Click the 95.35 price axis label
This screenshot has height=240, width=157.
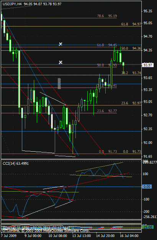point(148,11)
